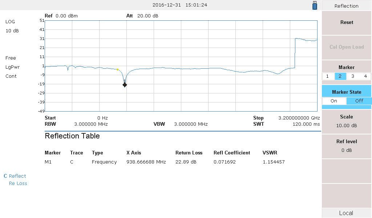Click the Return Loss value 22.89 dB
372x218 pixels.
[x=186, y=162]
